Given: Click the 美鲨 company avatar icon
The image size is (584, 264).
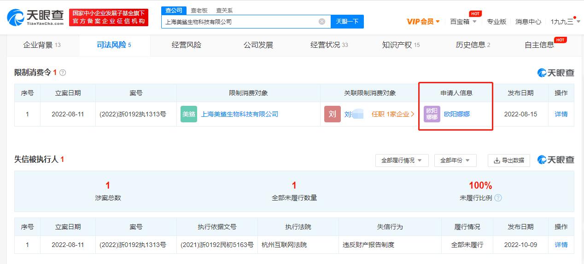Looking at the screenshot, I should [189, 114].
